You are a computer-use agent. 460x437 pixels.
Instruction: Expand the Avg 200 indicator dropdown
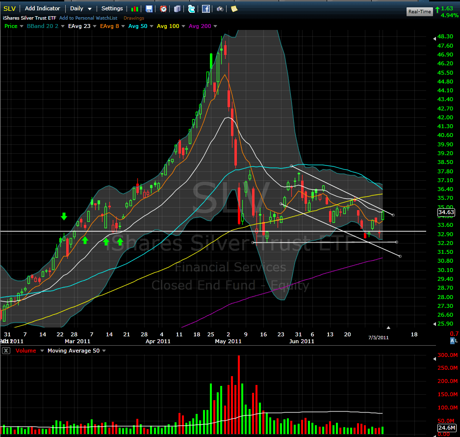click(x=215, y=26)
